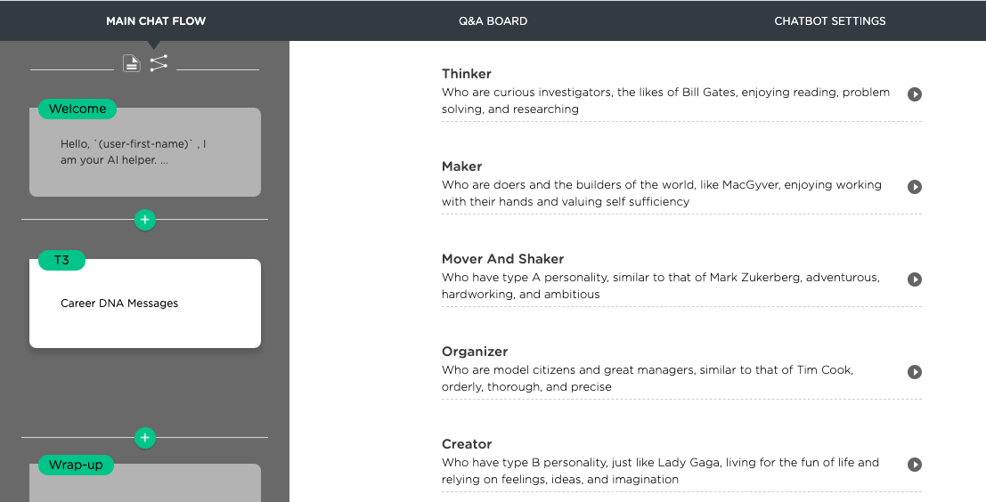Click the flow-chart branch icon in the sidebar
The width and height of the screenshot is (986, 502).
tap(159, 63)
